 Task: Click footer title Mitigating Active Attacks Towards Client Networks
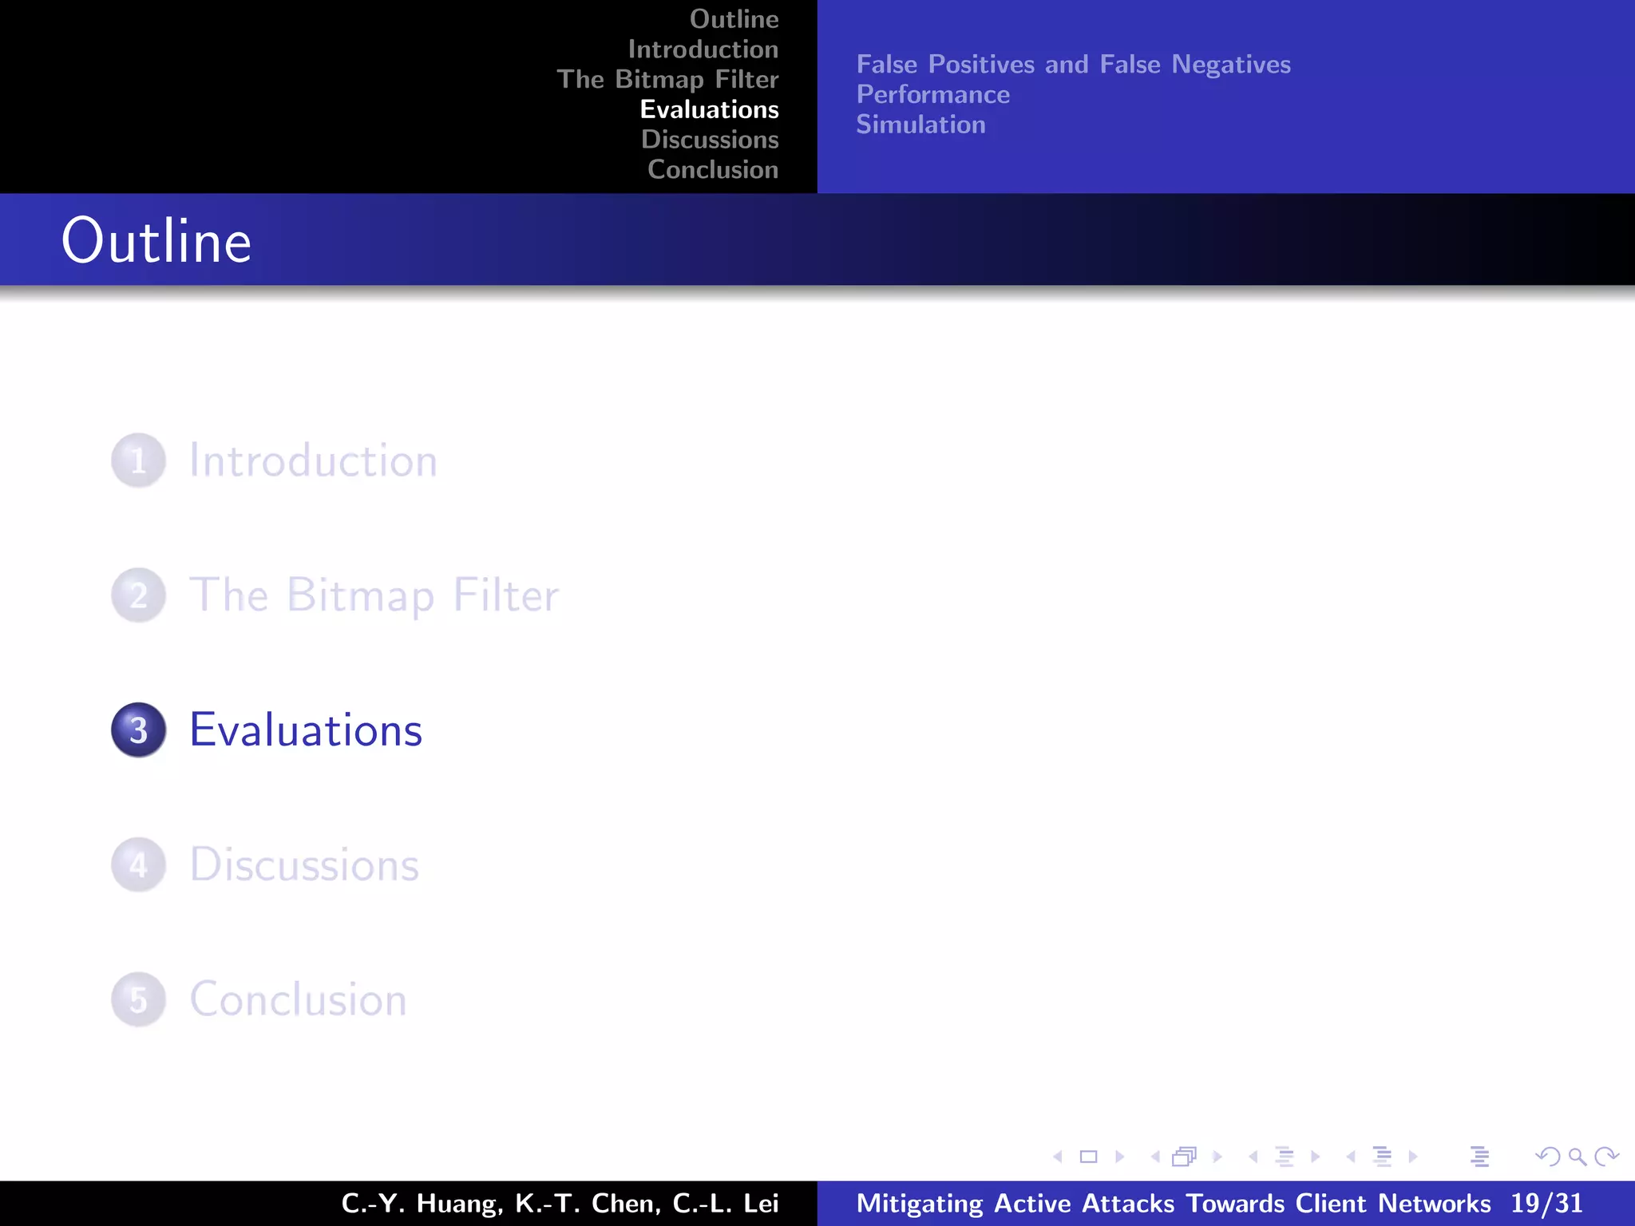(1173, 1204)
